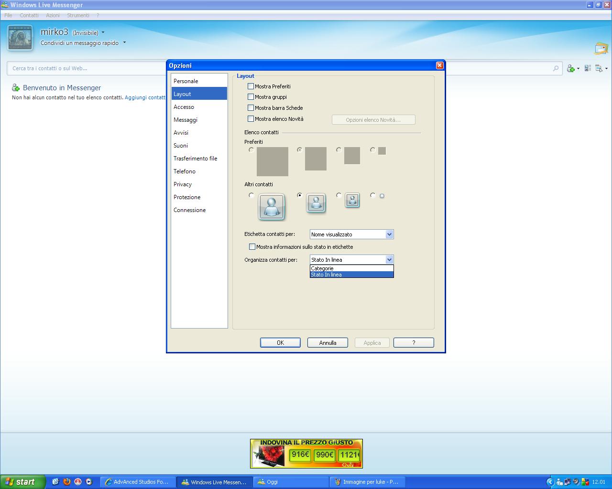612x489 pixels.
Task: Click the mirko3 profile display picture
Action: (x=20, y=38)
